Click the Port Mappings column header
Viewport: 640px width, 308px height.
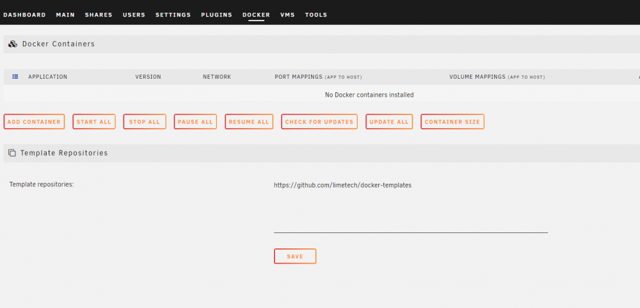(318, 77)
